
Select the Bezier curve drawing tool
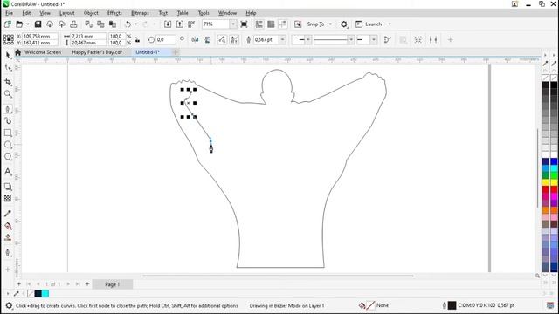(x=8, y=109)
